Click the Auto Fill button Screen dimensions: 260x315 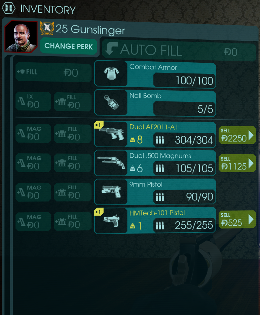179,50
